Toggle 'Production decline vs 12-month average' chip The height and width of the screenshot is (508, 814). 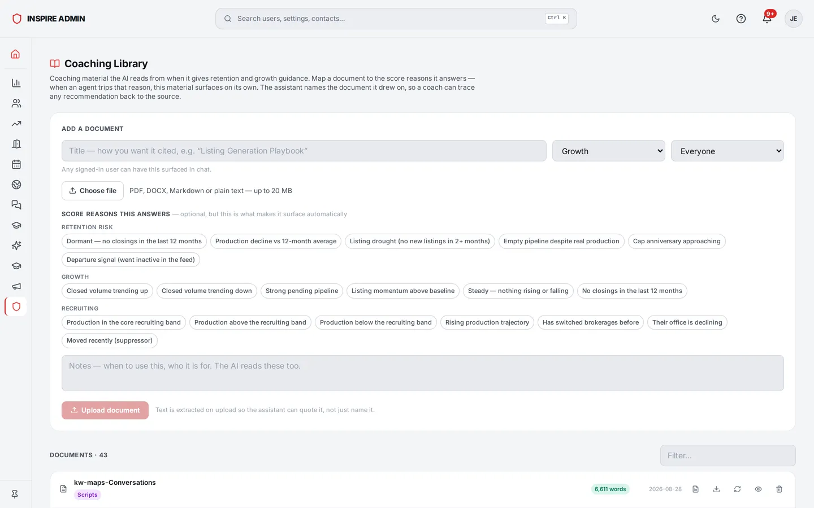click(x=276, y=241)
